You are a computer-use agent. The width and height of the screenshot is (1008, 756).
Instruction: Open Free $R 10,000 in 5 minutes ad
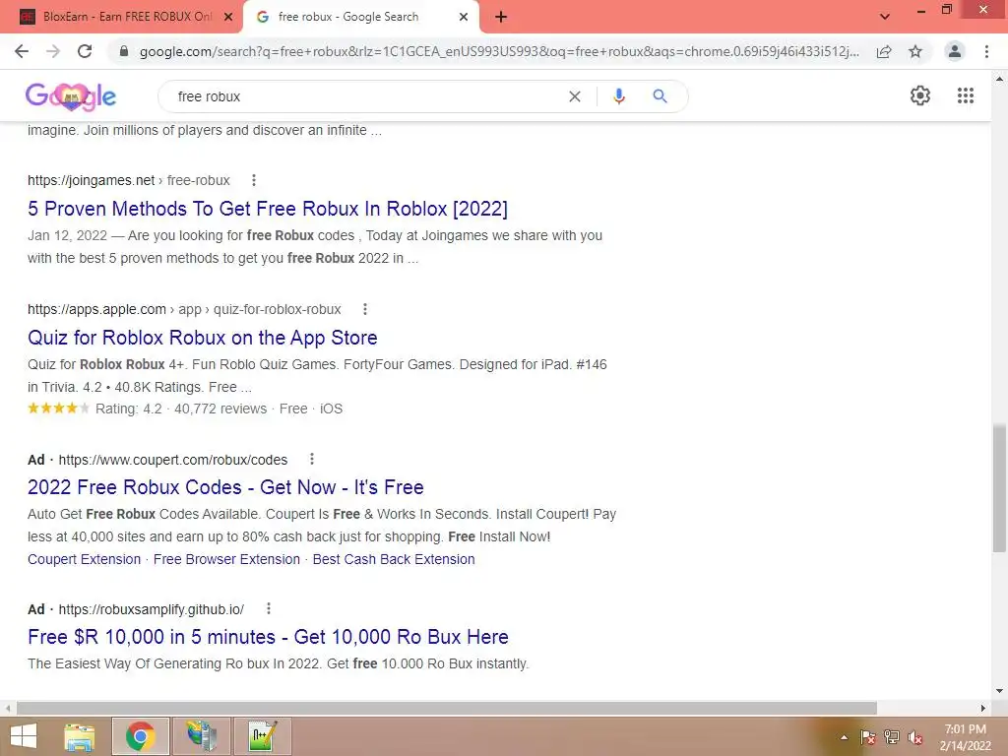tap(268, 637)
